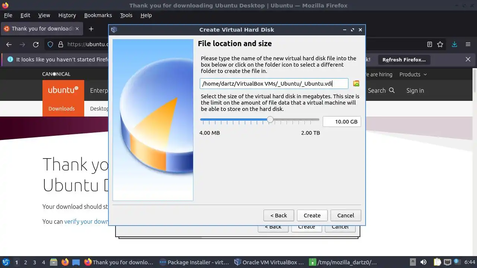Click the show desktop icon in taskbar
Viewport: 477px width, 268px height.
pos(76,262)
